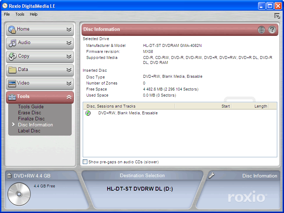The image size is (284, 213).
Task: Collapse the Tools section chevron
Action: [69, 97]
